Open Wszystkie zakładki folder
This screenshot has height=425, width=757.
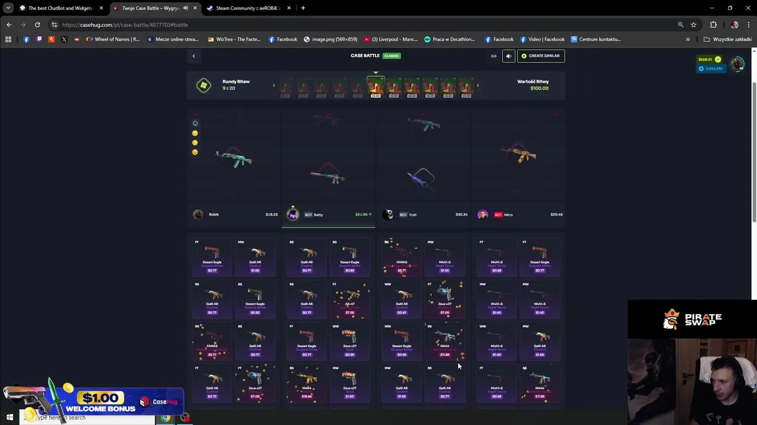[x=727, y=40]
